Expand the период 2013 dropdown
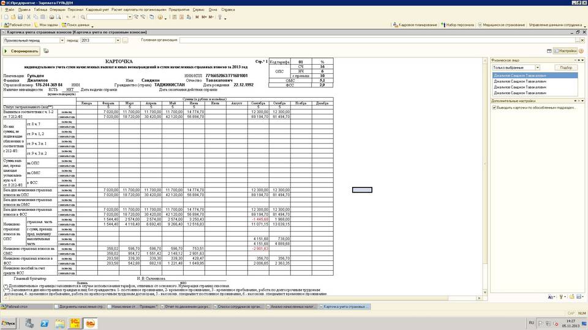Viewport: 588px width, 330px height. [118, 40]
